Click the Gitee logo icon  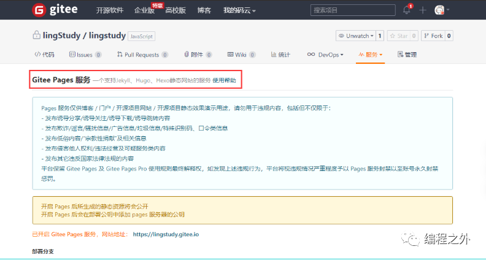click(39, 10)
